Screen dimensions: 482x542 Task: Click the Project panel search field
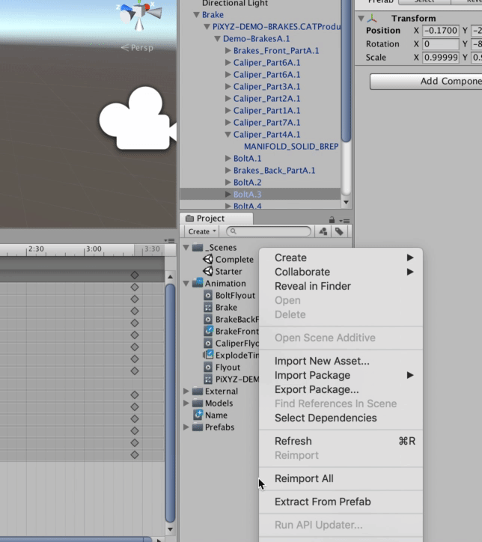(269, 232)
